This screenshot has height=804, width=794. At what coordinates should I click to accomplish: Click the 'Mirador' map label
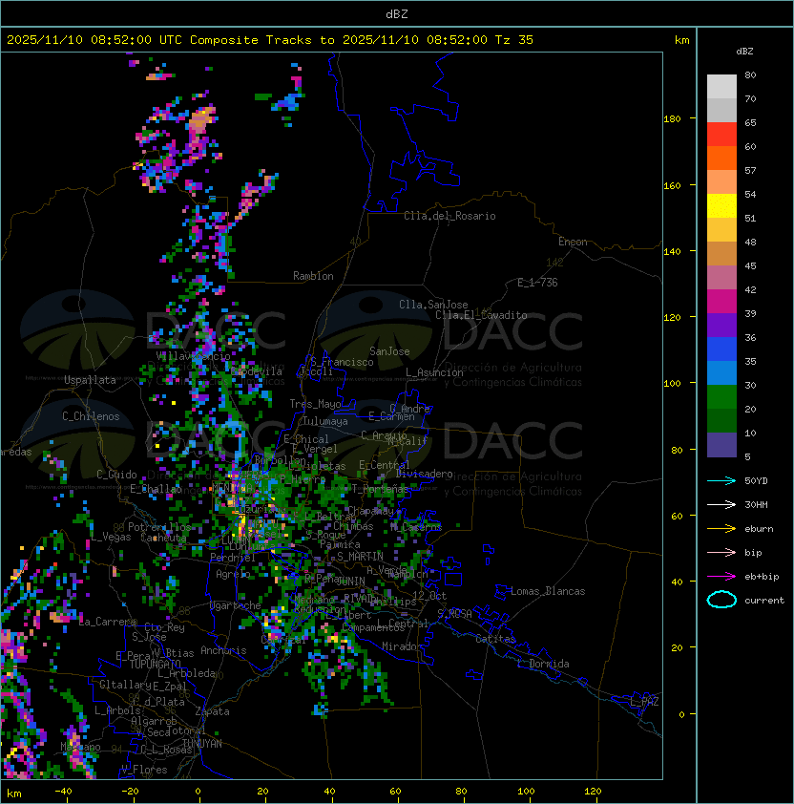coord(402,646)
